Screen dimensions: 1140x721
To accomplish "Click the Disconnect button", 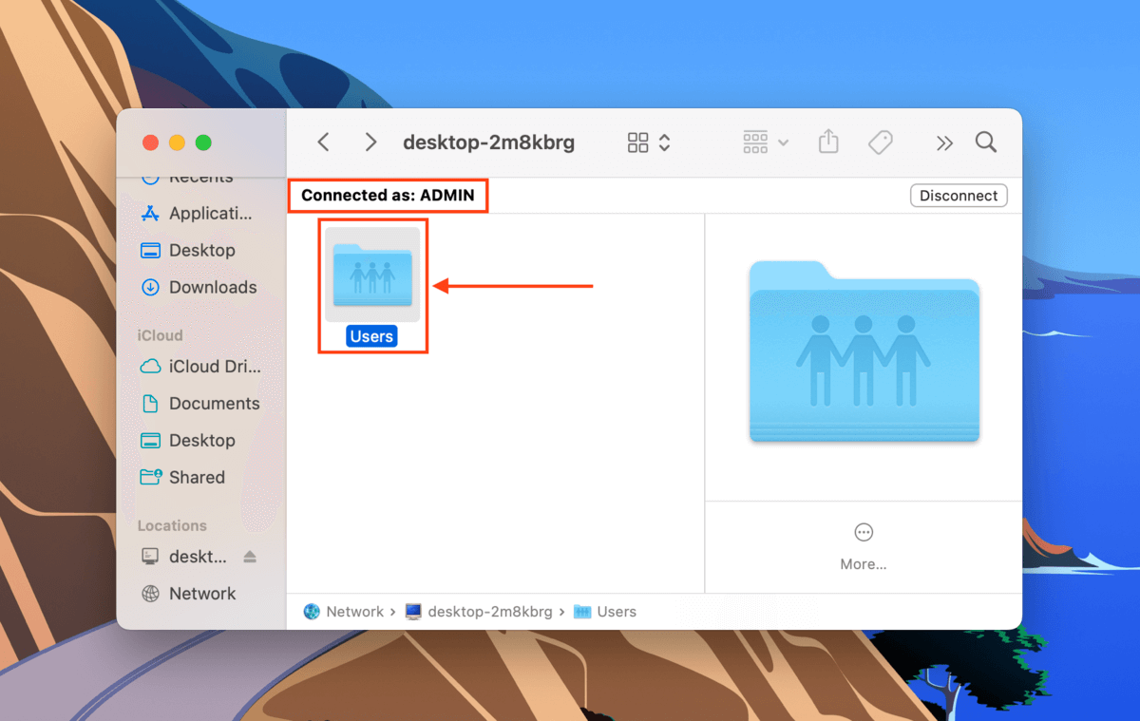I will pos(959,196).
